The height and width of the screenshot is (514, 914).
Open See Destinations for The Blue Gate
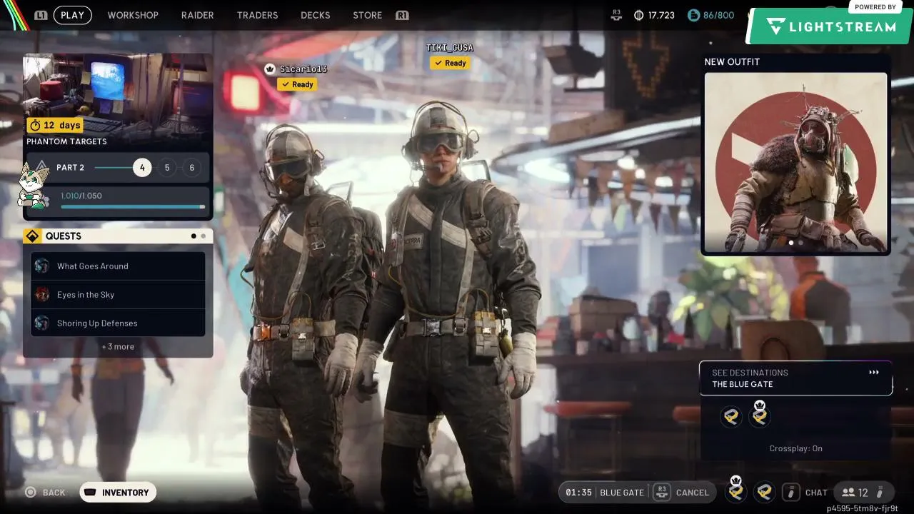[795, 378]
